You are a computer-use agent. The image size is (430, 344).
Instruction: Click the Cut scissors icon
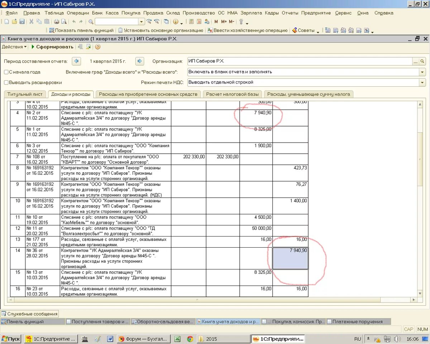(x=31, y=21)
